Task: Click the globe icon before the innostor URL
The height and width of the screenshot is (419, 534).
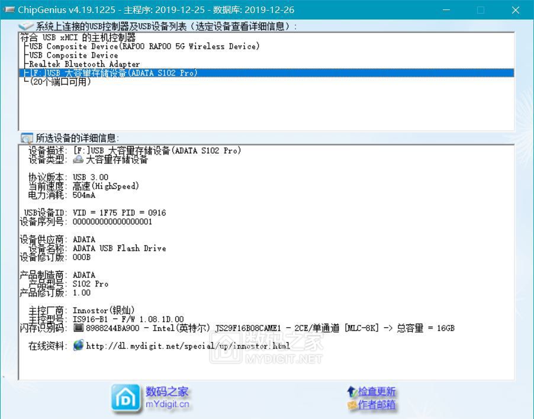Action: click(x=78, y=346)
